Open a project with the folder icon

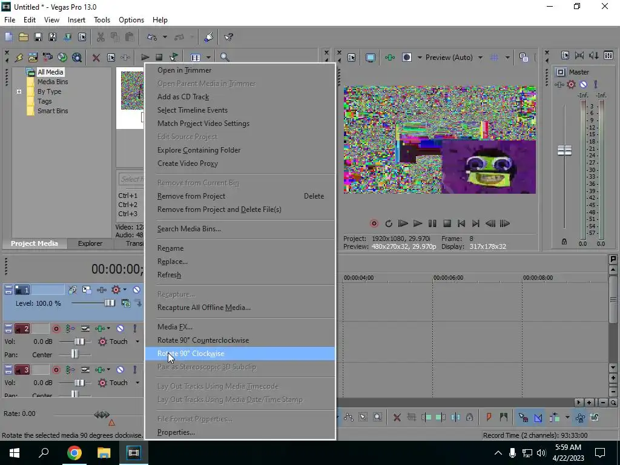coord(24,37)
